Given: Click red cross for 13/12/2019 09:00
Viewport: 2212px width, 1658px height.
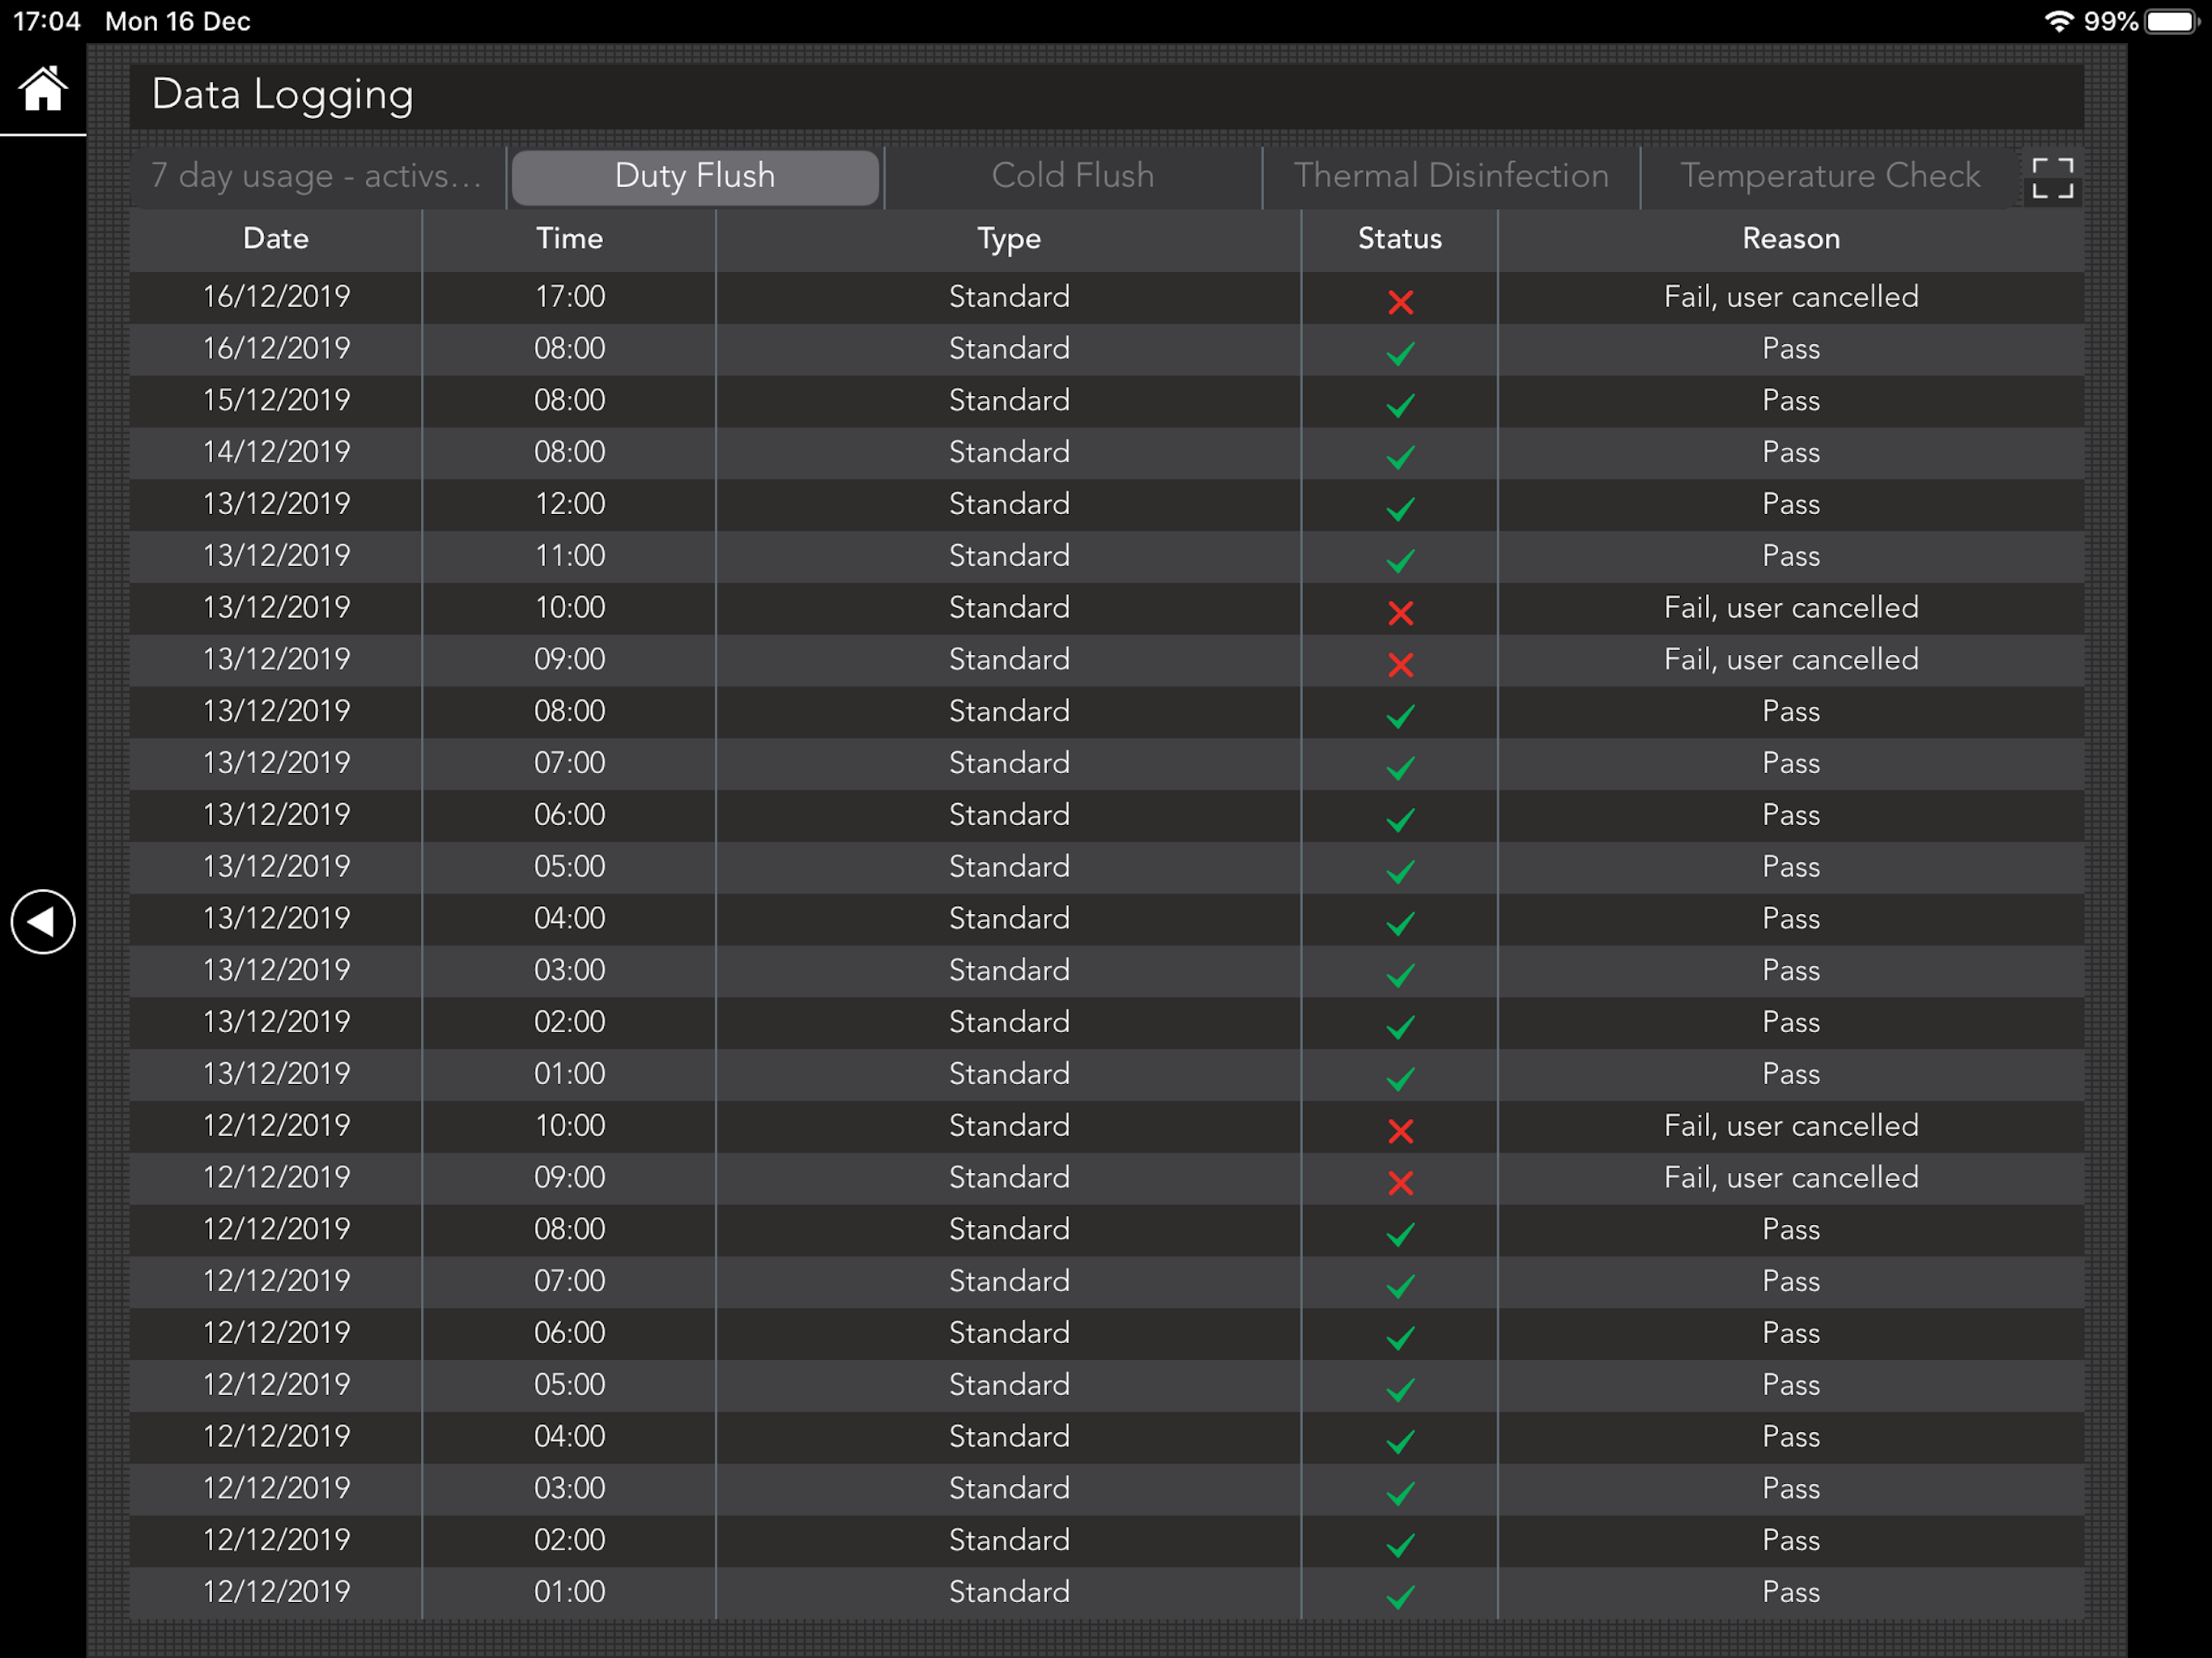Looking at the screenshot, I should (x=1400, y=664).
